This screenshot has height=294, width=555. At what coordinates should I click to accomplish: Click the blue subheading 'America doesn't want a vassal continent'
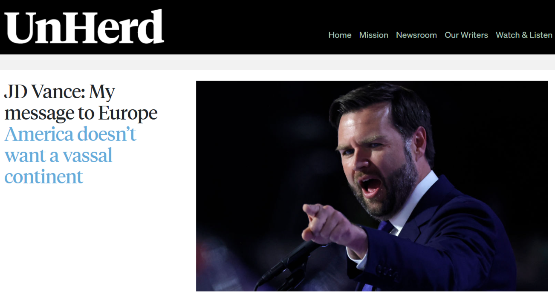(70, 155)
